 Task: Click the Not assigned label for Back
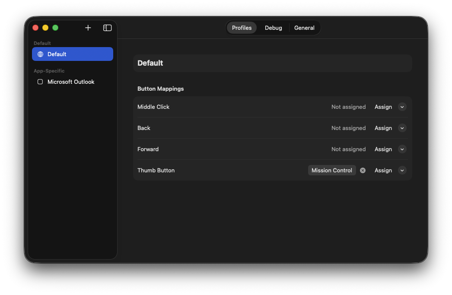[348, 128]
